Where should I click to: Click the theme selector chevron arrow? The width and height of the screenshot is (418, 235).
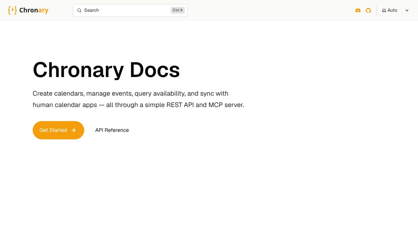click(x=407, y=10)
